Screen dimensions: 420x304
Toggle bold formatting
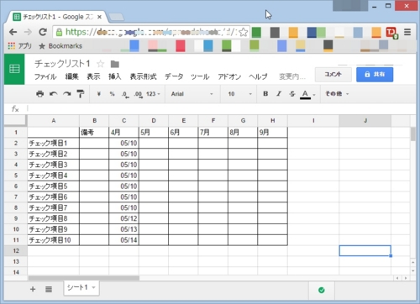pyautogui.click(x=265, y=94)
